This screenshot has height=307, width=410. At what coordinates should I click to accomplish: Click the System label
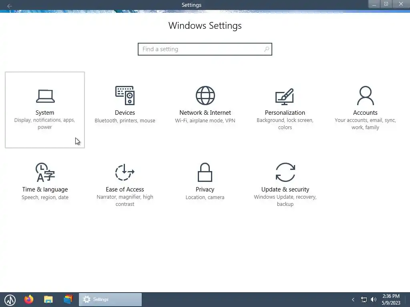pos(45,112)
